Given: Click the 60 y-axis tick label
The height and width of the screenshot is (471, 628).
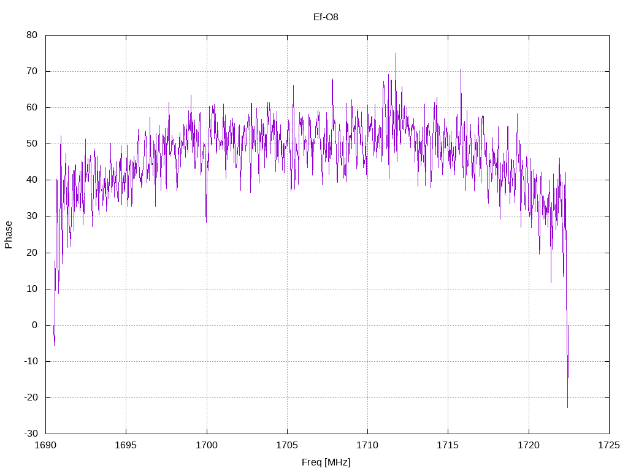Looking at the screenshot, I should [x=32, y=107].
